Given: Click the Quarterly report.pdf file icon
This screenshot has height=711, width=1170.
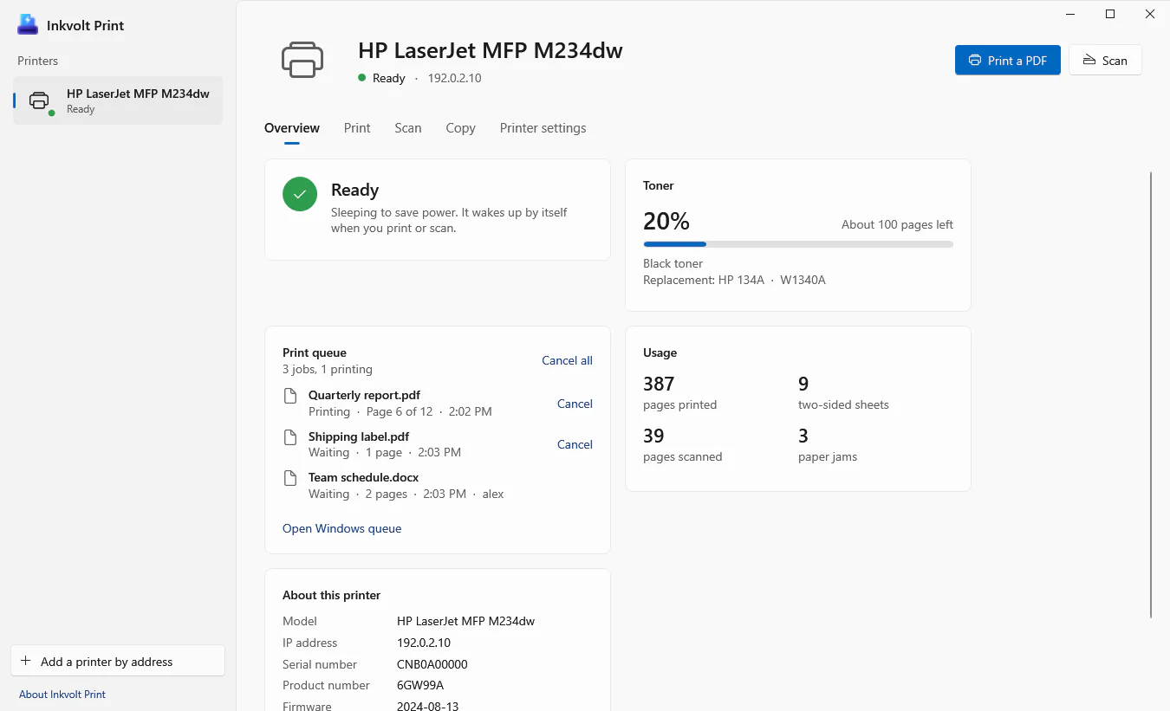Looking at the screenshot, I should click(291, 396).
